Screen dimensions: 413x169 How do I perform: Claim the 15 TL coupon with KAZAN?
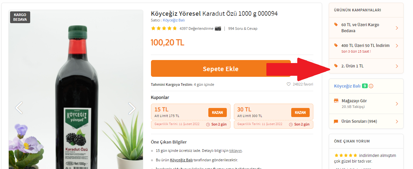217,113
